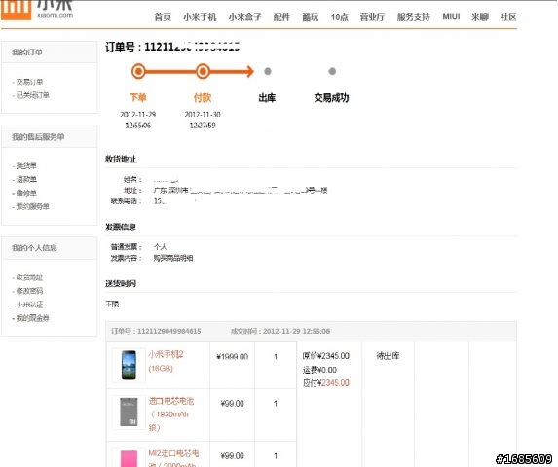The height and width of the screenshot is (467, 558).
Task: Click the 送货时间 section heading
Action: (x=121, y=283)
